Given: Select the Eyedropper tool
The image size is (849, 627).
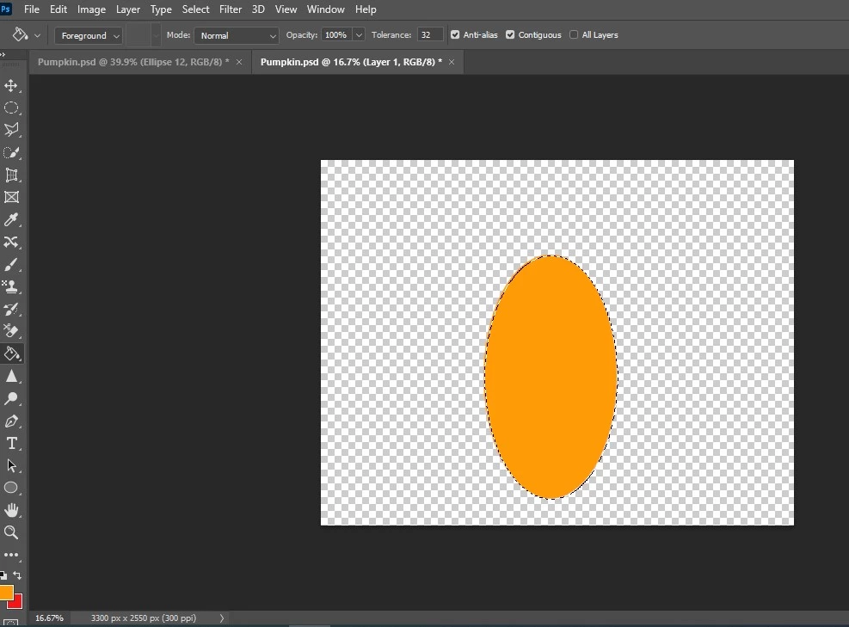Looking at the screenshot, I should click(11, 219).
